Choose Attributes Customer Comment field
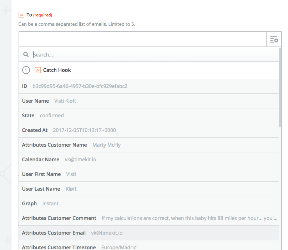Screen dimensions: 288x250 (149, 218)
